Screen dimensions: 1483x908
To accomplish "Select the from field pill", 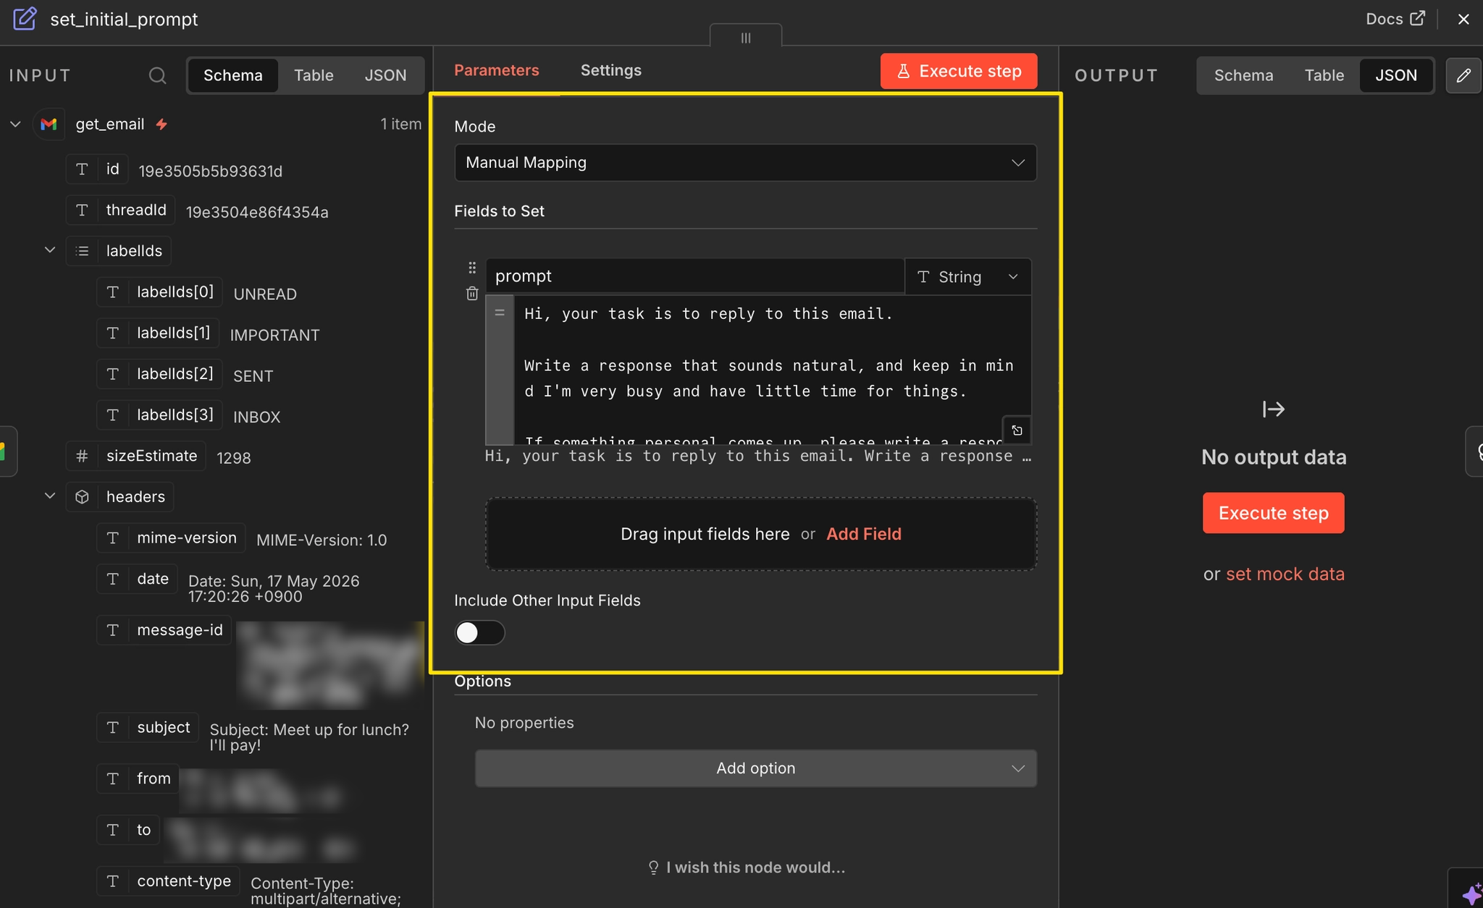I will [138, 778].
